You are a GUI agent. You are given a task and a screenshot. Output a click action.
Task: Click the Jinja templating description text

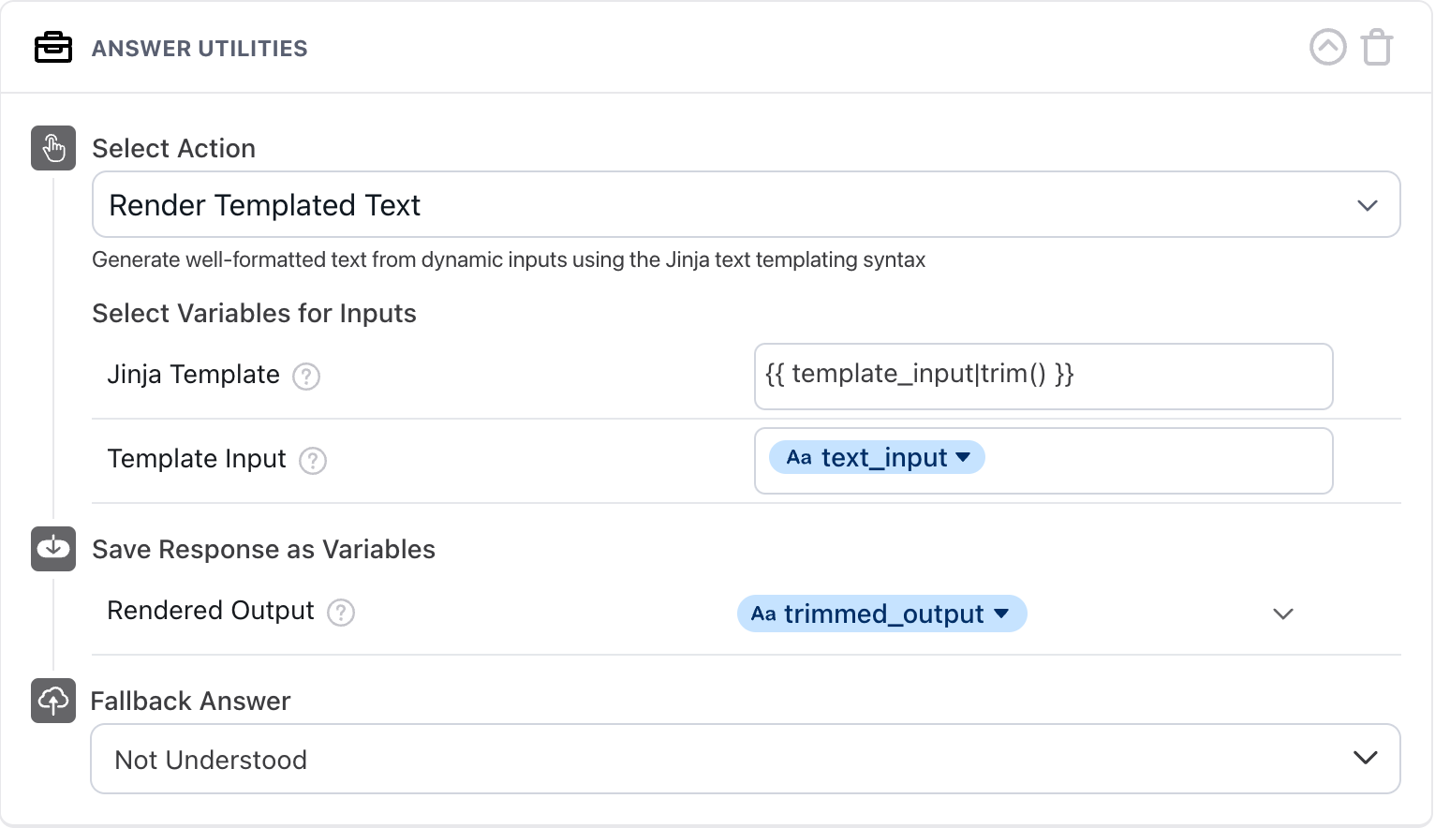pos(509,259)
